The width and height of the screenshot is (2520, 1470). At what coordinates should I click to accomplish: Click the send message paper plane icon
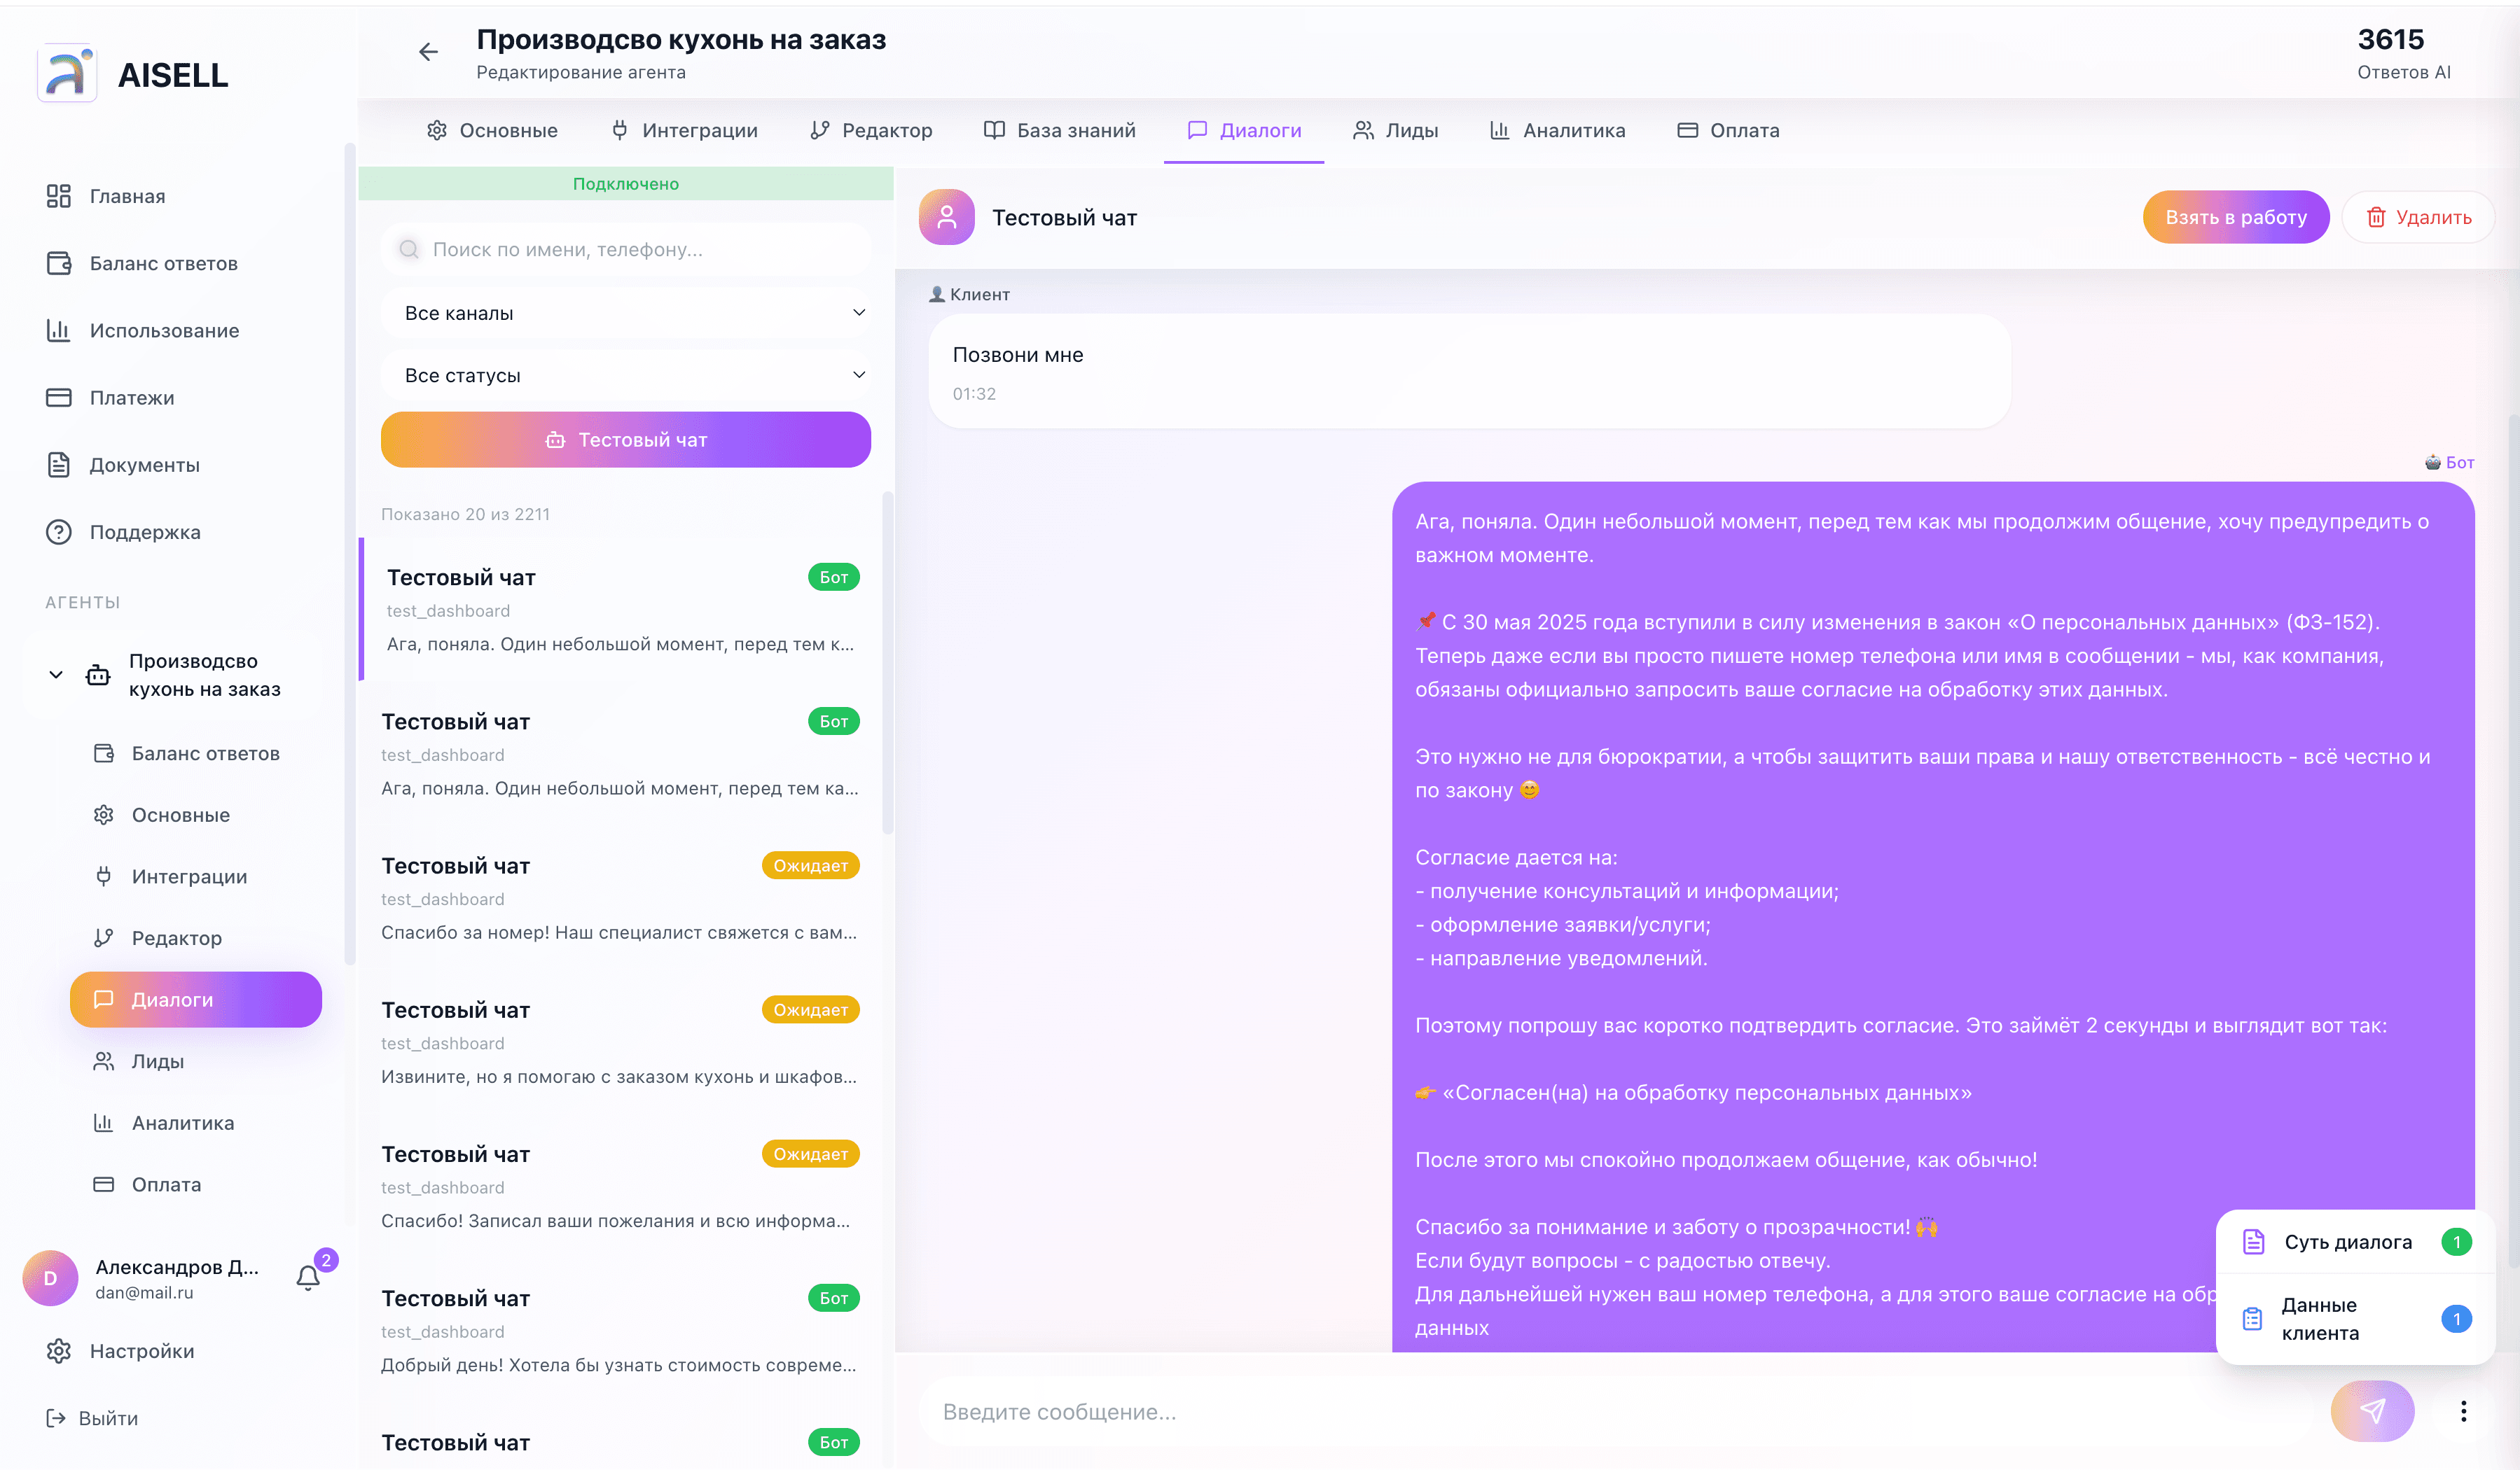click(2372, 1410)
